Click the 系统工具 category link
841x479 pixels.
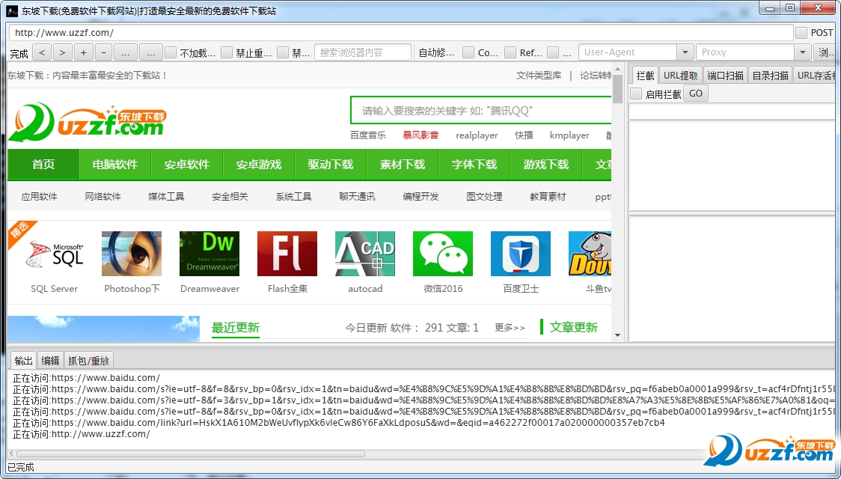click(x=293, y=197)
